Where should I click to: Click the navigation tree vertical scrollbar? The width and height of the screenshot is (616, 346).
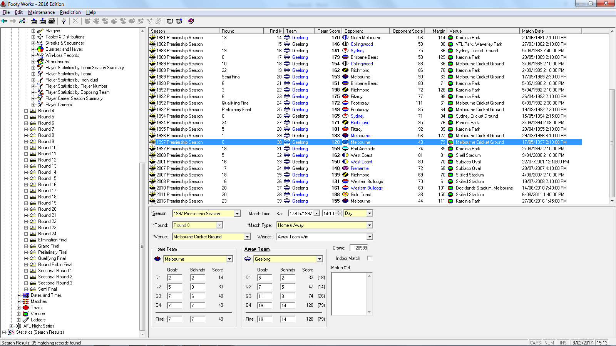click(x=142, y=183)
